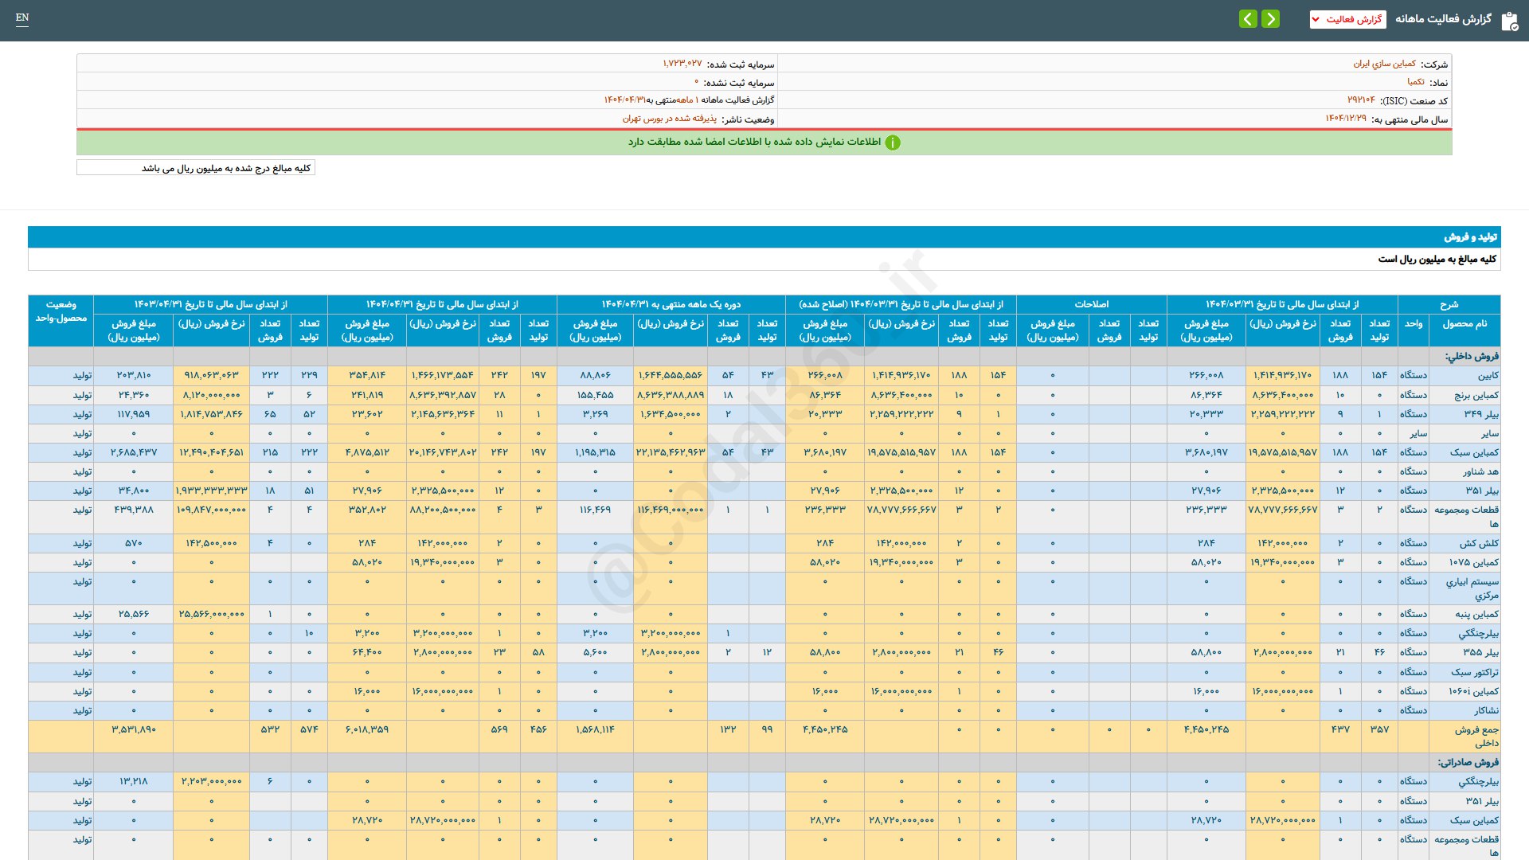Click rice combine amount '۲۴۱,۸۱۹'
This screenshot has width=1529, height=860.
click(367, 395)
